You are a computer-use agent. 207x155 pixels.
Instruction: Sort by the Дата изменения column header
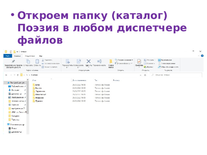[x=79, y=80]
